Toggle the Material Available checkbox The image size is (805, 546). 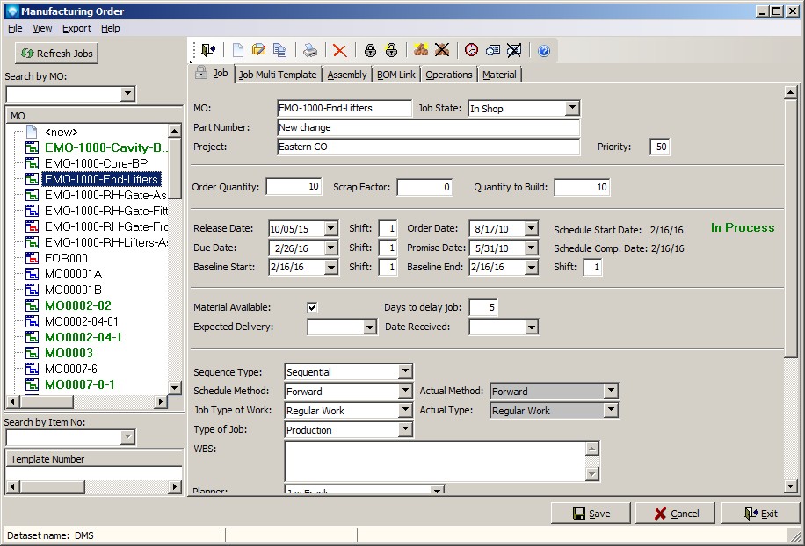click(312, 307)
